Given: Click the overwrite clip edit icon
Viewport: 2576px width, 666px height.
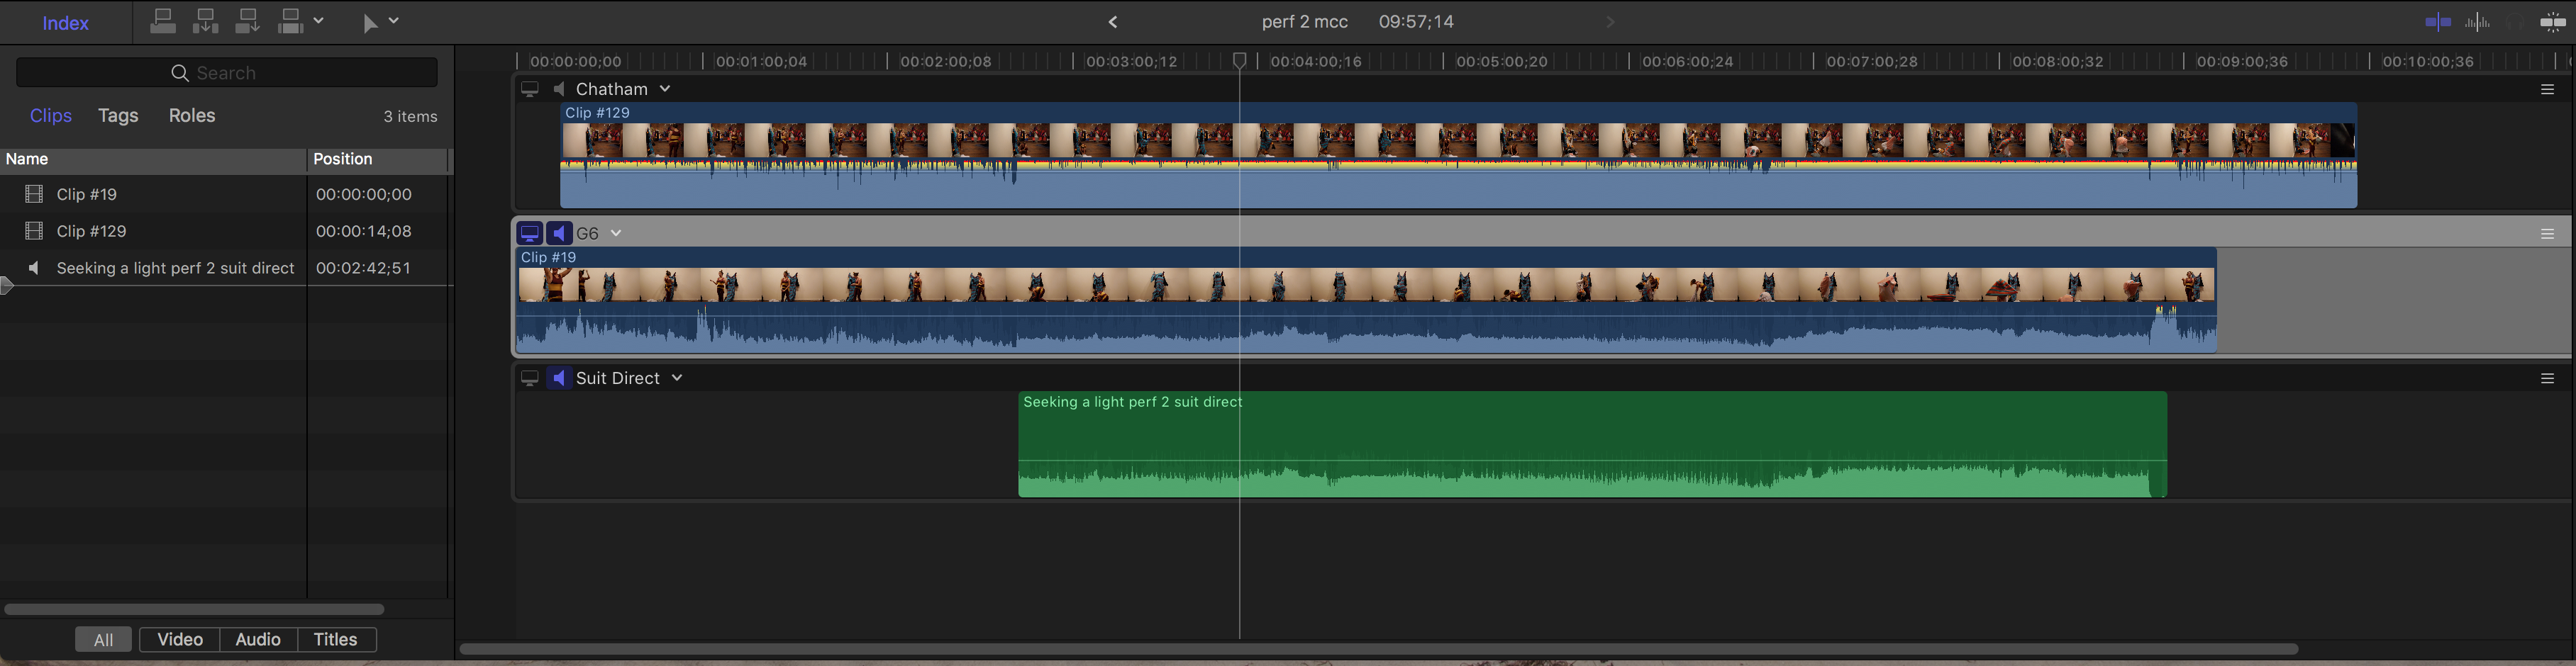Looking at the screenshot, I should point(290,21).
